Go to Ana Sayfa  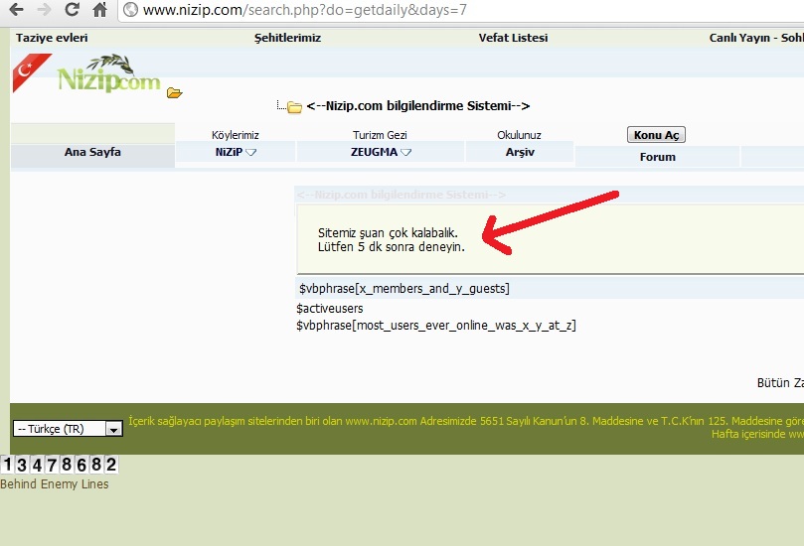pyautogui.click(x=92, y=152)
